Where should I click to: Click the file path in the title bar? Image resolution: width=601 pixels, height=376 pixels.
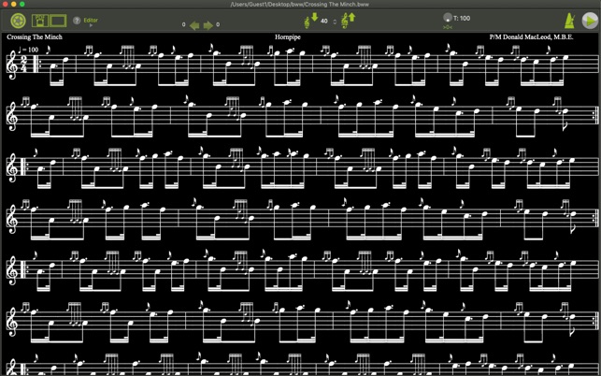click(300, 5)
